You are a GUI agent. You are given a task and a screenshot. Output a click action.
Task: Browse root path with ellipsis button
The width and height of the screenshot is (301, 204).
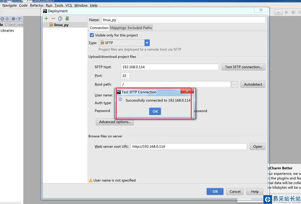[x=235, y=84]
